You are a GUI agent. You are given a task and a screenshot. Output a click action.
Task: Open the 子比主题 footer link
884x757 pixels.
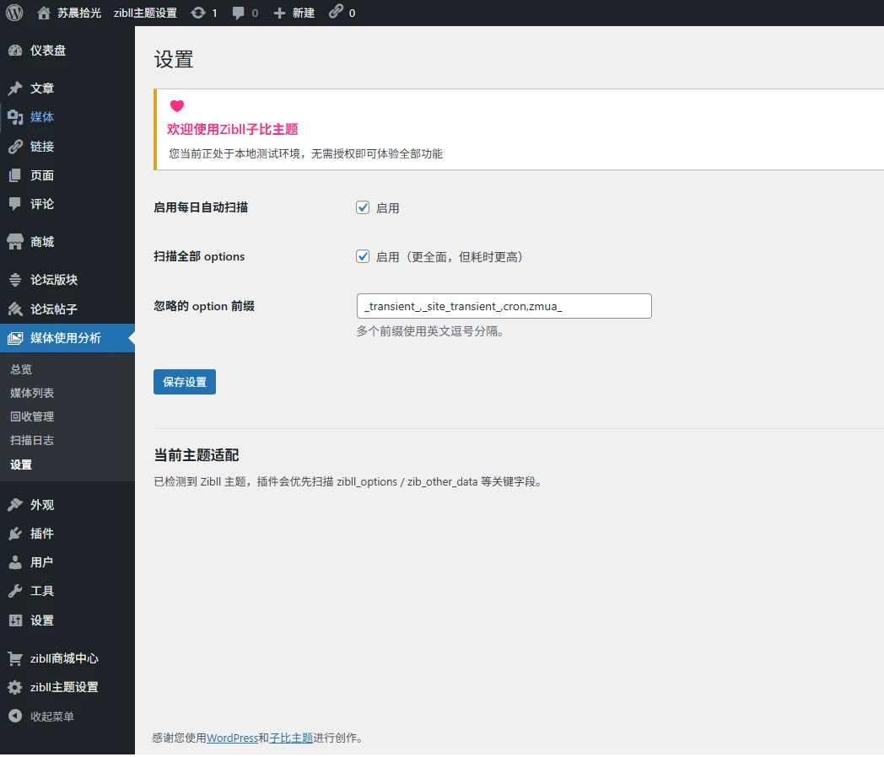coord(292,738)
